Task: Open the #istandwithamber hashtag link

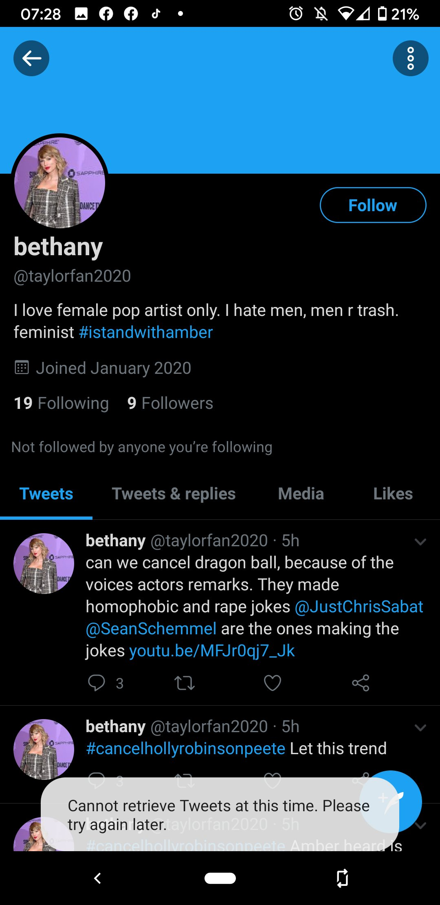Action: click(x=145, y=332)
